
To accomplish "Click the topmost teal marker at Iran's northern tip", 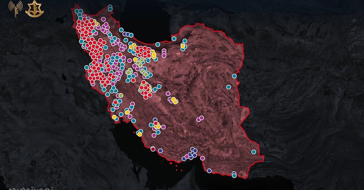I will [x=110, y=7].
